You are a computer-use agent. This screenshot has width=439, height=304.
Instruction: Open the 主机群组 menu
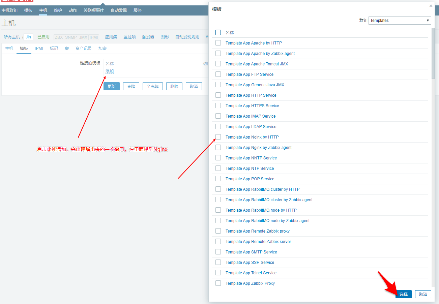click(9, 10)
